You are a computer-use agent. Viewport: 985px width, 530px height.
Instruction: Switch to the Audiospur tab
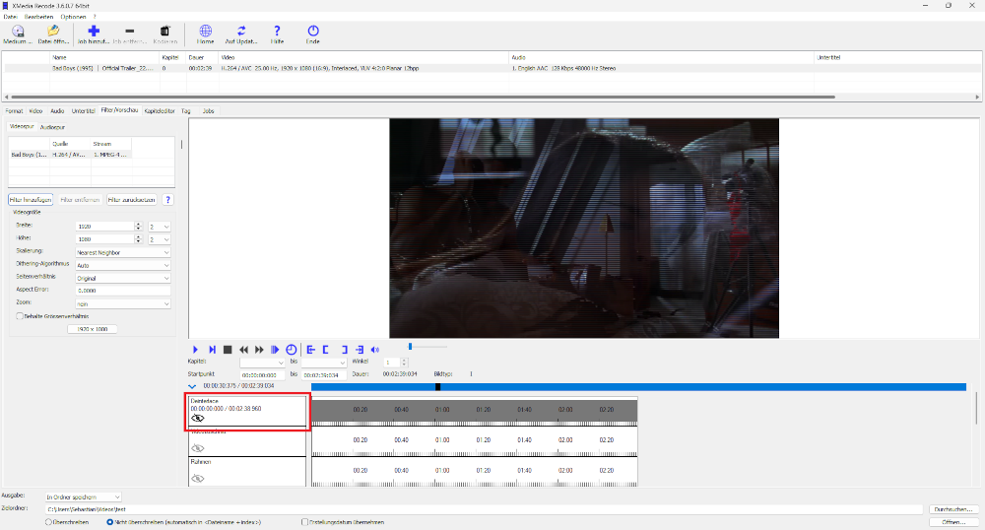click(52, 127)
